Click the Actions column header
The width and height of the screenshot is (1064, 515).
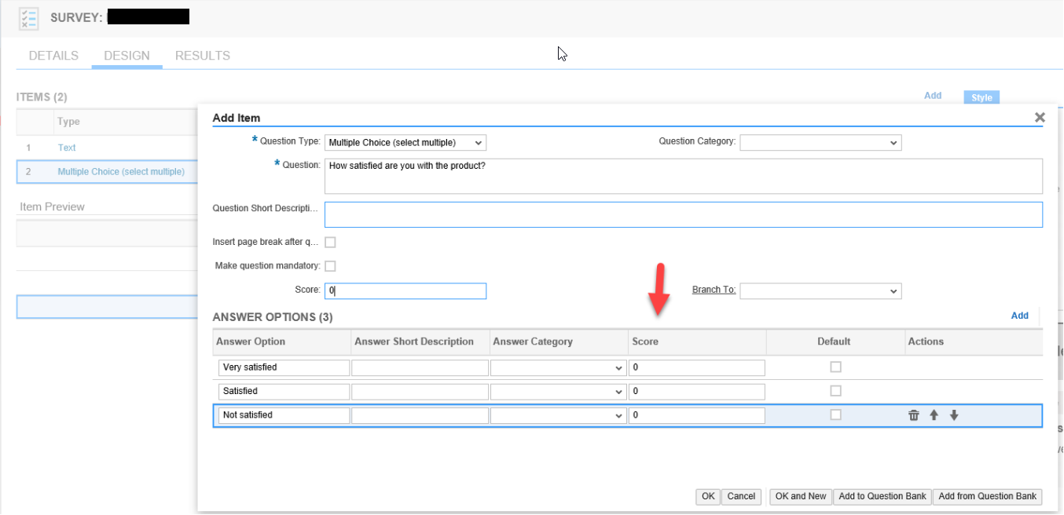coord(926,342)
